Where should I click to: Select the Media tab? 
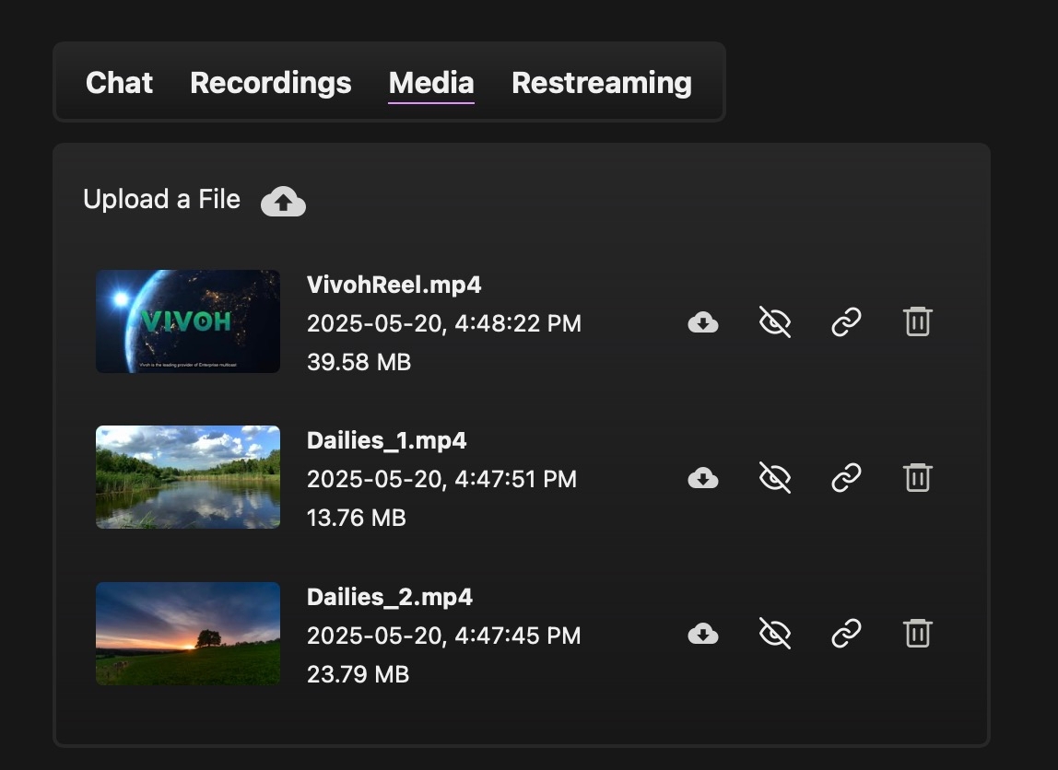pos(431,83)
